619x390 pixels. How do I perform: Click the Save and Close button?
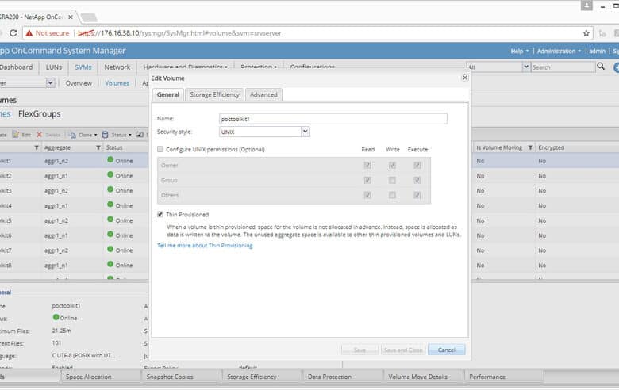(403, 350)
